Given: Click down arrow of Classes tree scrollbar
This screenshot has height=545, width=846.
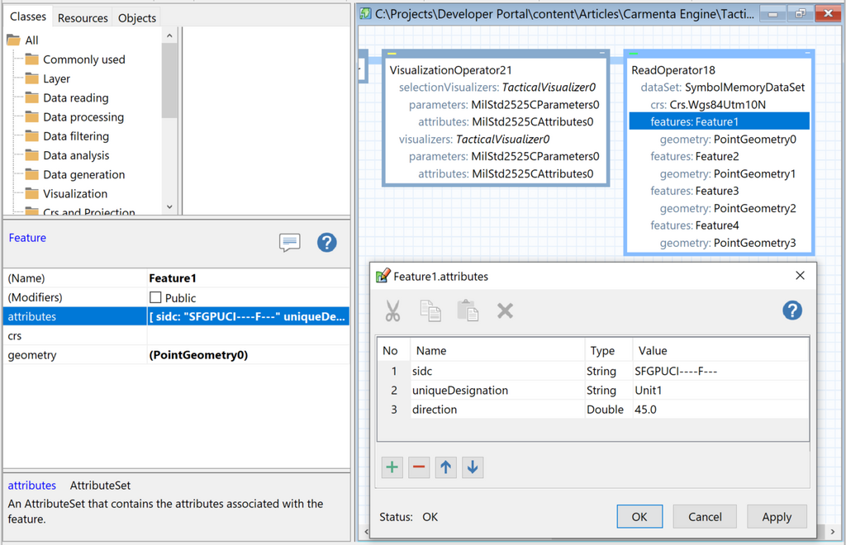Looking at the screenshot, I should [169, 207].
